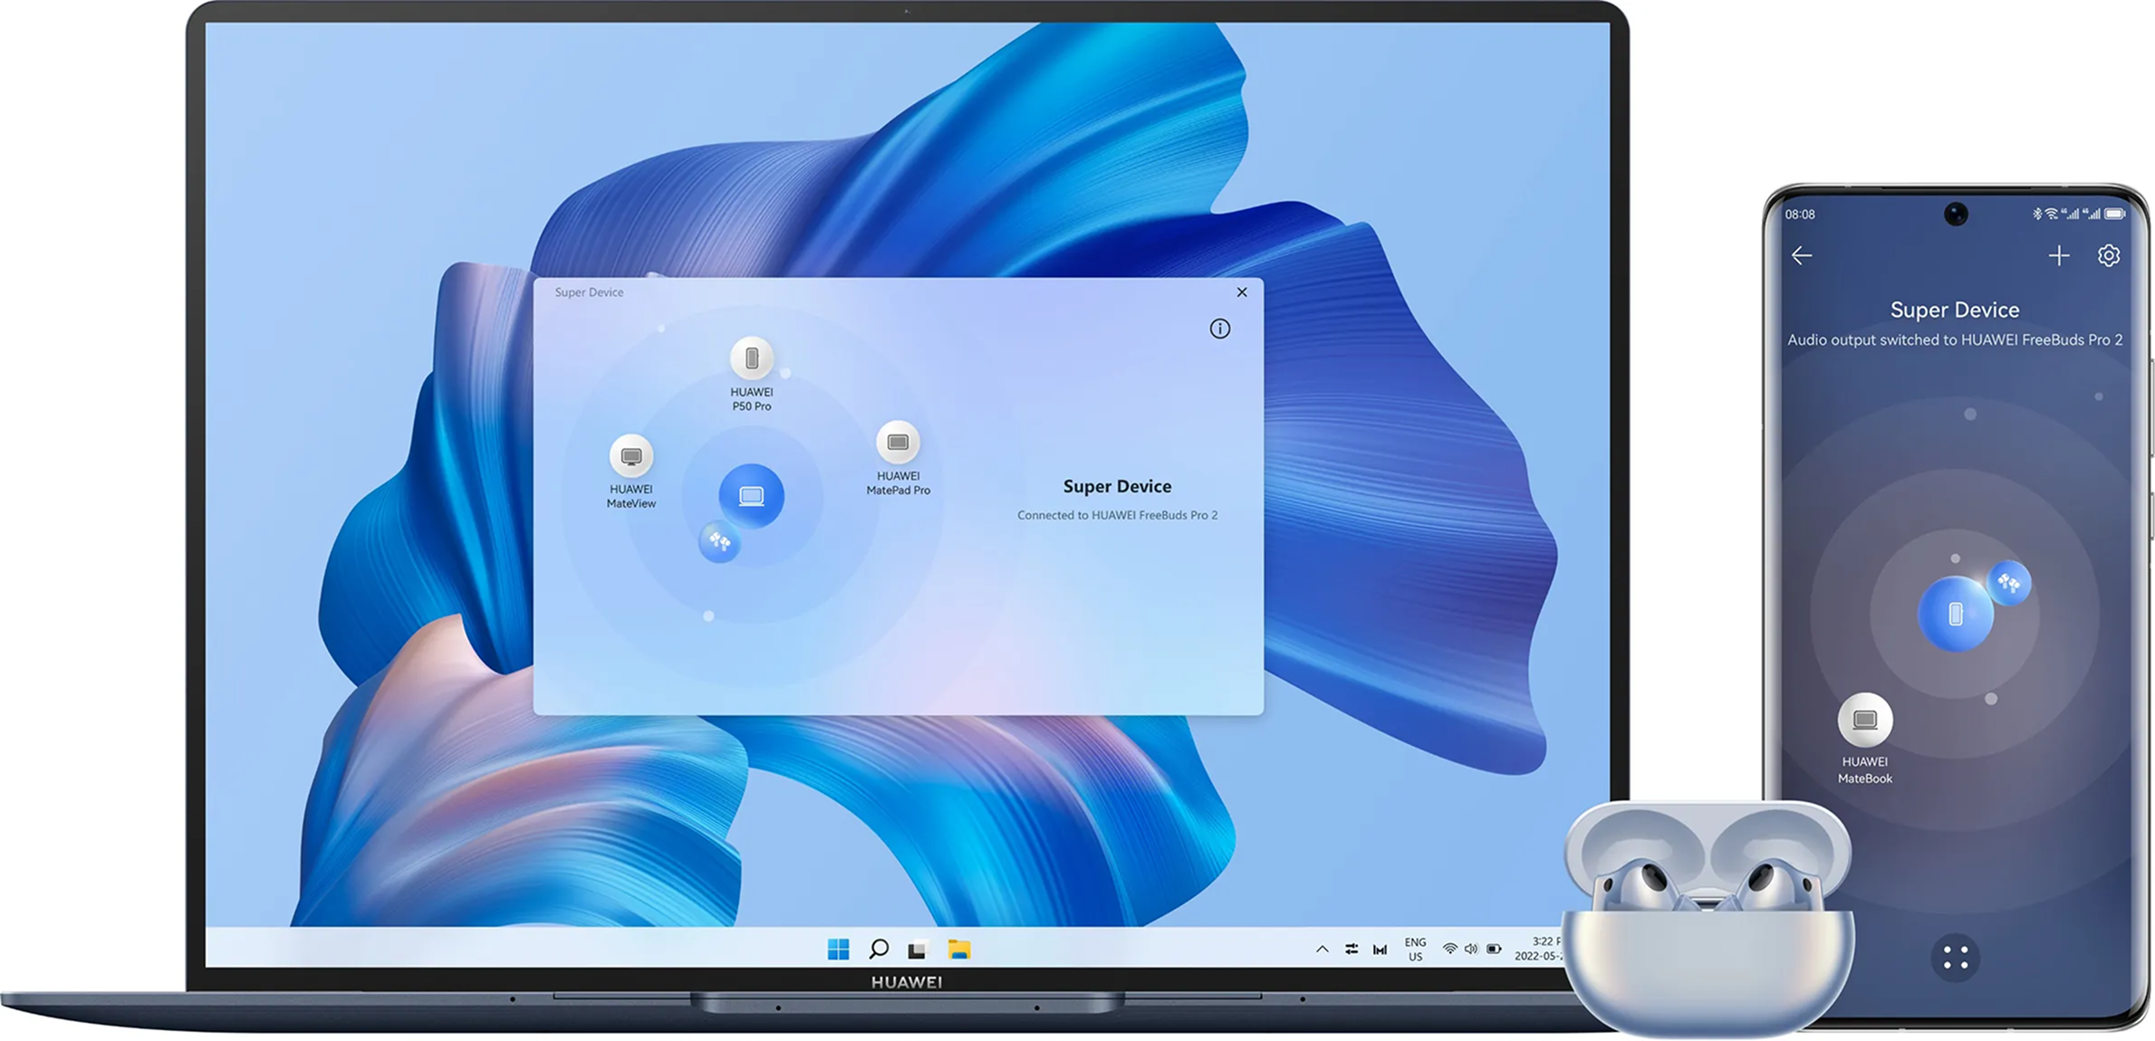This screenshot has width=2155, height=1041.
Task: Open File Explorer from the taskbar
Action: (958, 949)
